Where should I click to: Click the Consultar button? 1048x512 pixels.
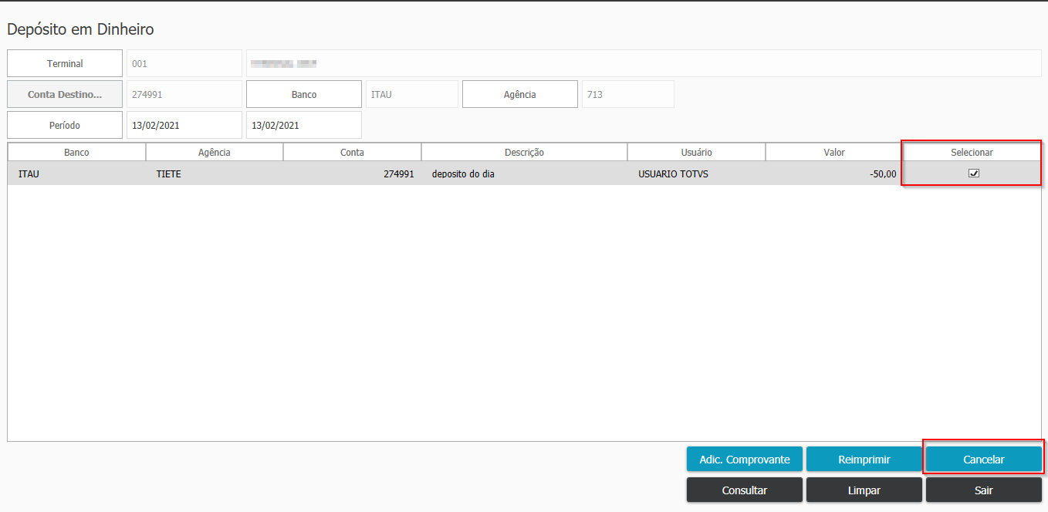[745, 490]
